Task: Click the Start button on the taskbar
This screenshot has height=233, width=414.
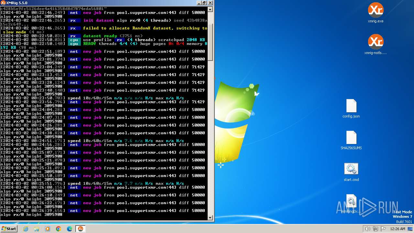Action: click(x=9, y=229)
